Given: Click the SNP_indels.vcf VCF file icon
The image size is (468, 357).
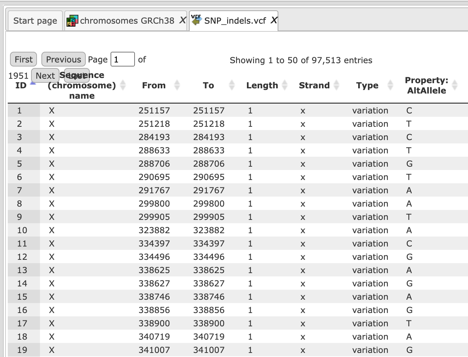Looking at the screenshot, I should [x=196, y=20].
